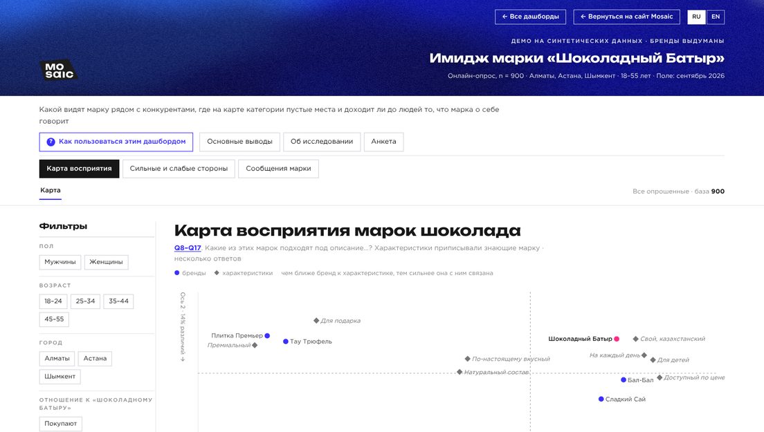
Task: Open the Q8–Q17 question link
Action: pos(188,248)
